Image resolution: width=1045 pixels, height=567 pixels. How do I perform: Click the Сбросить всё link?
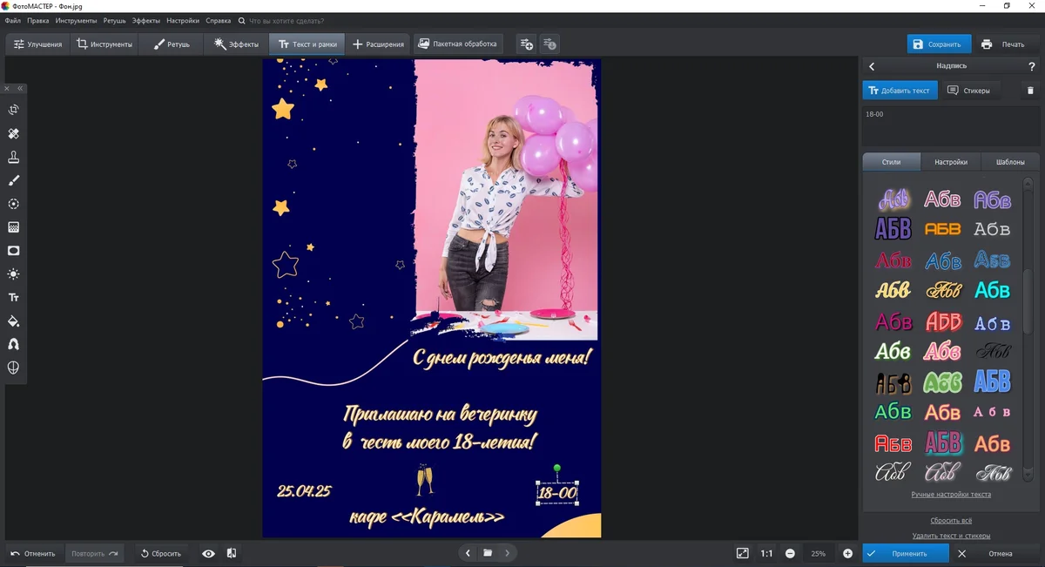point(951,520)
